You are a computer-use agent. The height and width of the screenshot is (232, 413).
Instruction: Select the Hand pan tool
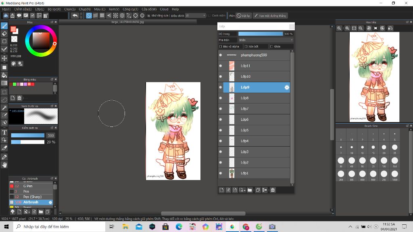4,165
